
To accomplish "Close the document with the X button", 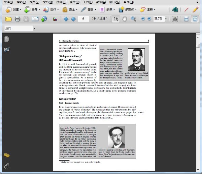I will (x=197, y=2).
